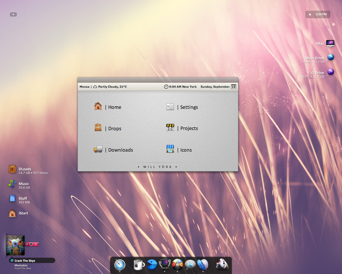Open the white ghost dock icon
Viewport: 342px width, 274px height.
222,264
